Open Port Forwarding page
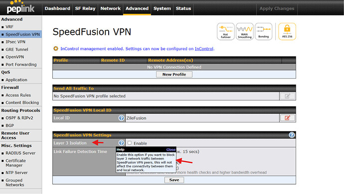The image size is (344, 194). [x=21, y=64]
